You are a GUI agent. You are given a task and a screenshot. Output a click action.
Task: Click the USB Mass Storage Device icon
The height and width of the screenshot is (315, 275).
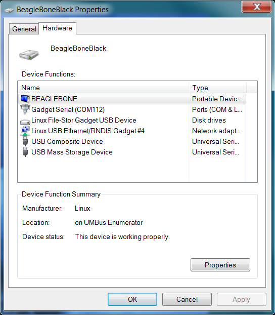[x=25, y=152]
